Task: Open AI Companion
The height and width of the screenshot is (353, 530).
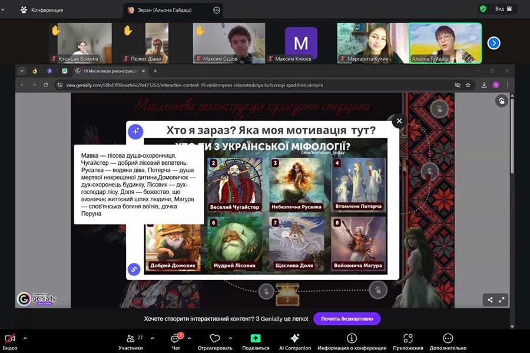Action: 294,339
